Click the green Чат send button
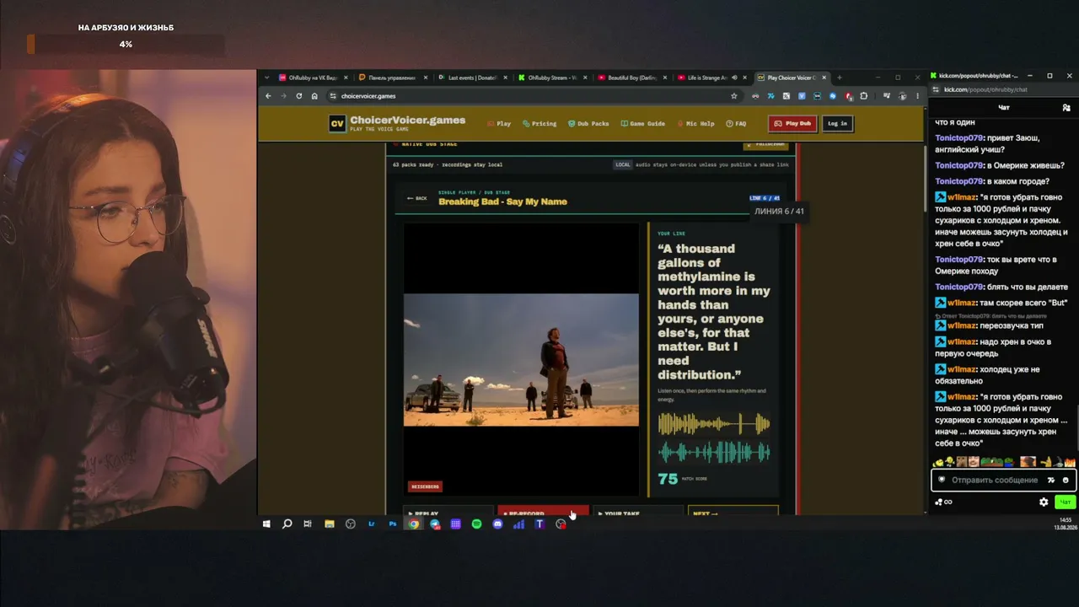 (1066, 502)
